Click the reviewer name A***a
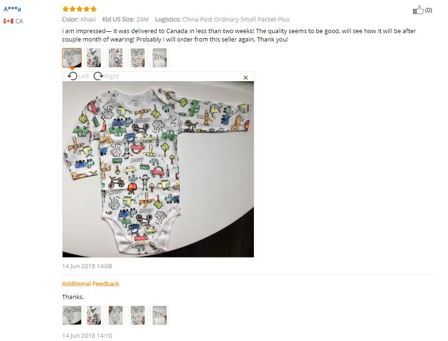Screen dimensions: 448x341 click(12, 9)
